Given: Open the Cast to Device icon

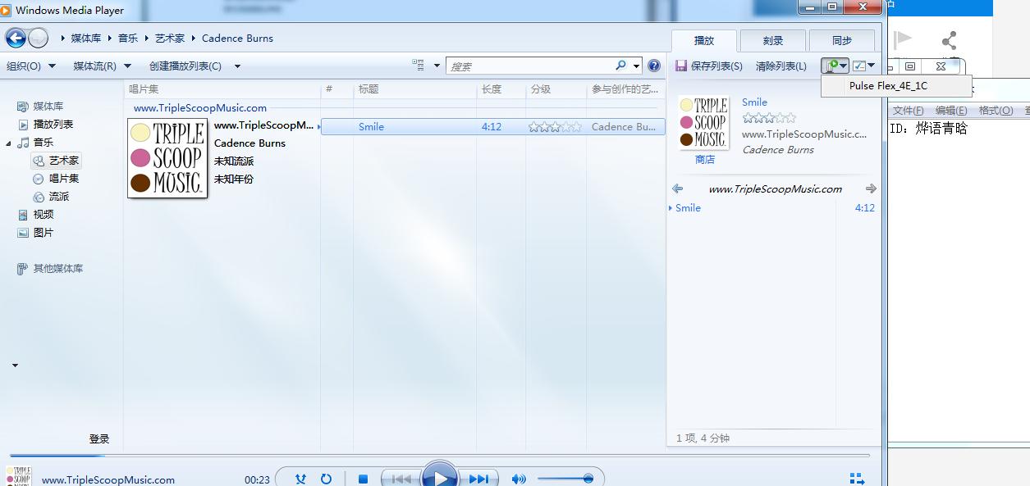Looking at the screenshot, I should click(832, 66).
